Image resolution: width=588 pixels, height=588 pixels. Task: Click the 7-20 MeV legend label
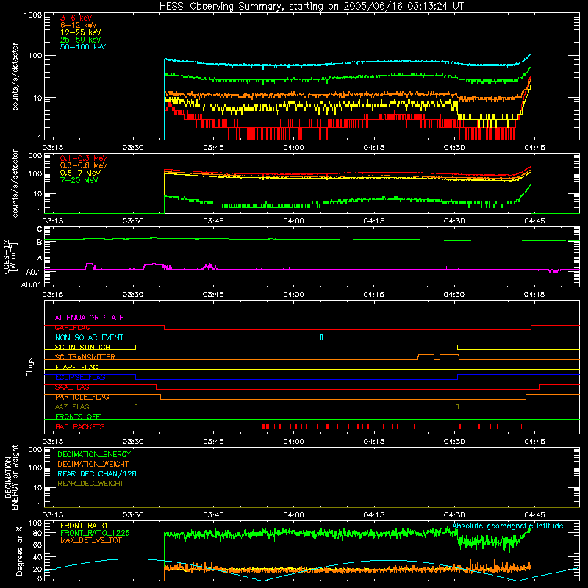79,180
